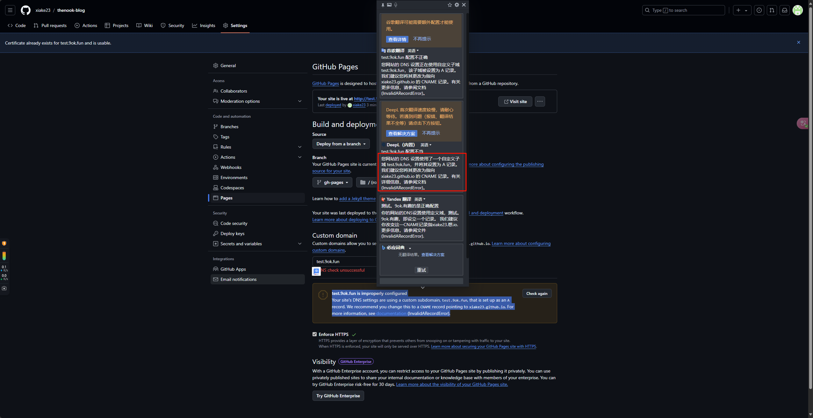Open the Bing dictionary dropdown arrow

(410, 248)
